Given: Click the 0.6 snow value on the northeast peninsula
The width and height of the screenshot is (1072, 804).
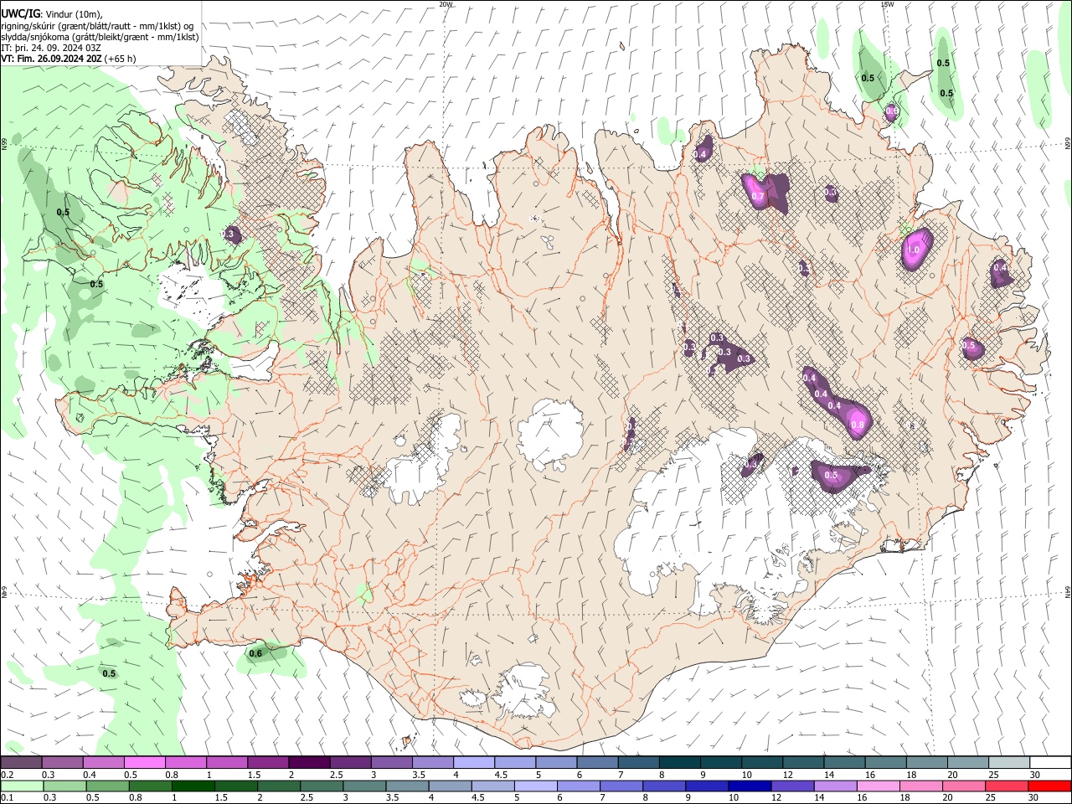Looking at the screenshot, I should pyautogui.click(x=892, y=111).
